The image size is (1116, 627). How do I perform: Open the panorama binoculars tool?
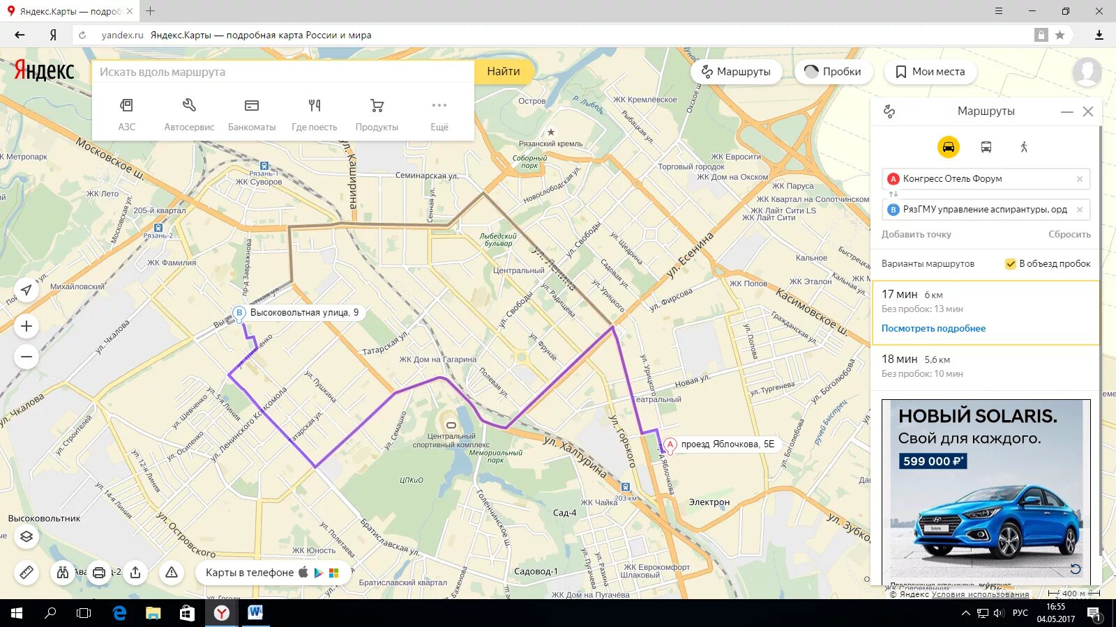point(63,573)
